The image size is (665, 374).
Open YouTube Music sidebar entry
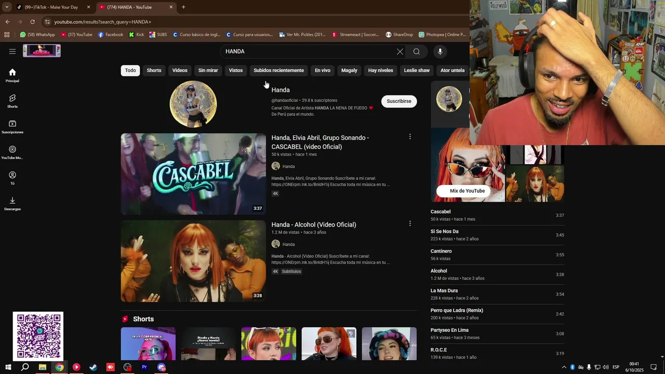coord(12,152)
